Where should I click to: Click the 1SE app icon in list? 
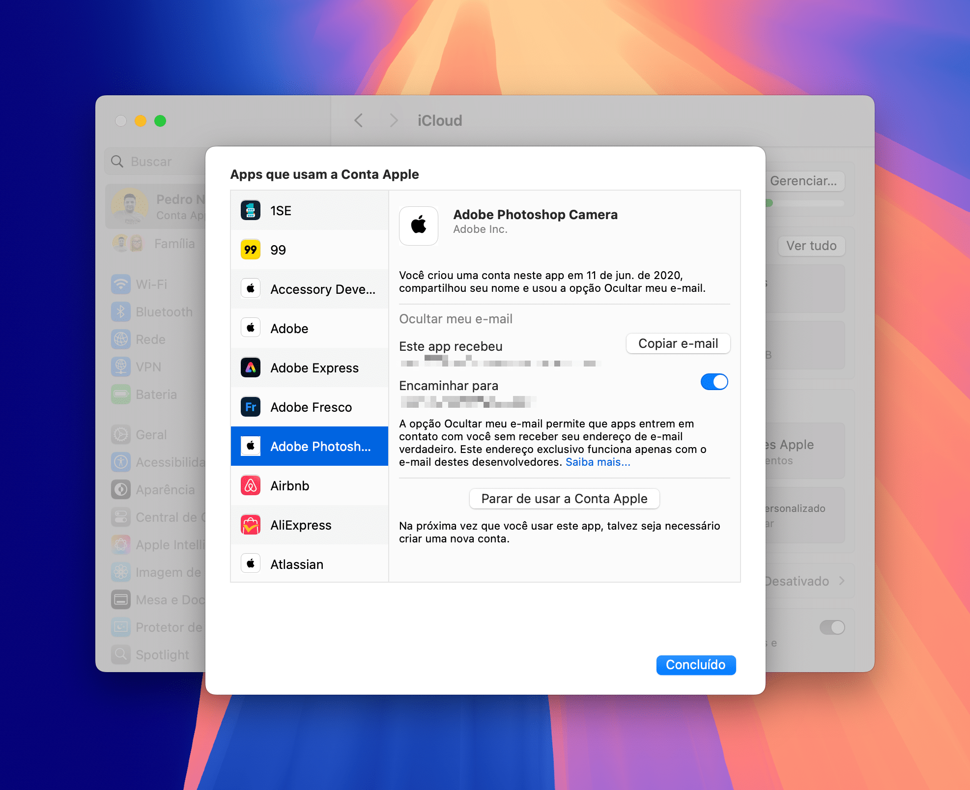click(x=251, y=210)
